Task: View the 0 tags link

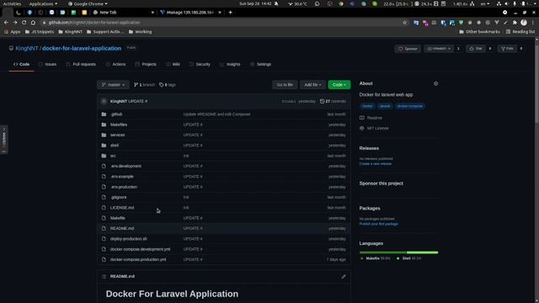Action: [x=168, y=85]
